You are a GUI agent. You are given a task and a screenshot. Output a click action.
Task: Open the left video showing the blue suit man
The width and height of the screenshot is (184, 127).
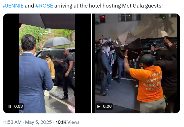pyautogui.click(x=47, y=63)
